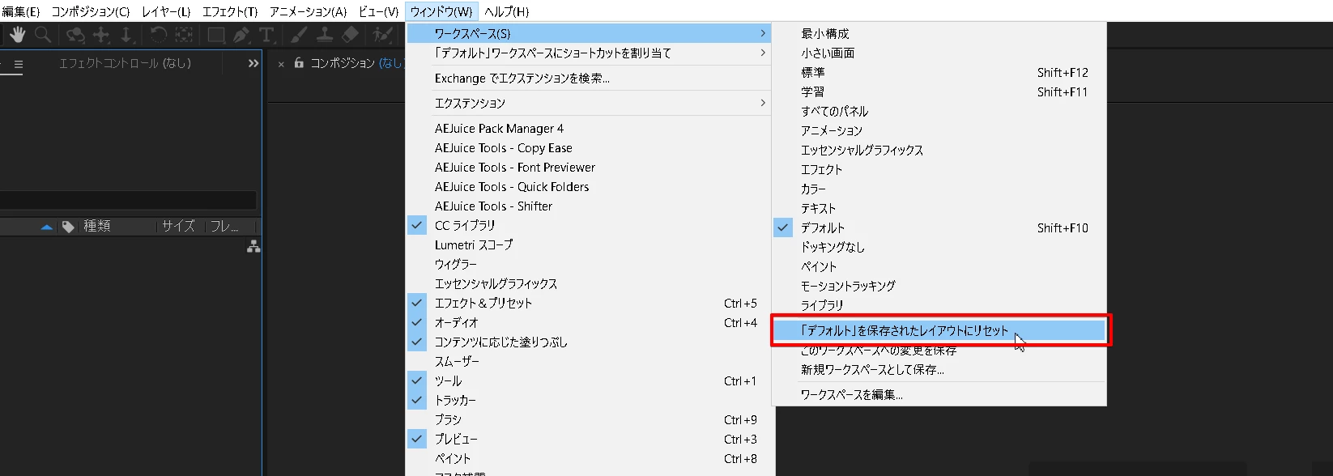Select the エフェクトコントロール (なし) tab

tap(125, 63)
